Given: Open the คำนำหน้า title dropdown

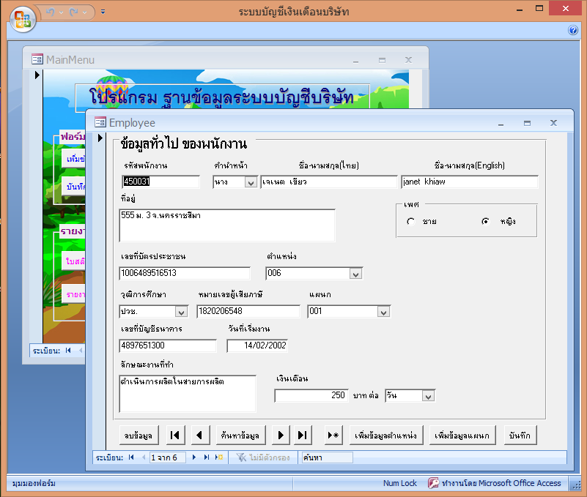Looking at the screenshot, I should 251,182.
